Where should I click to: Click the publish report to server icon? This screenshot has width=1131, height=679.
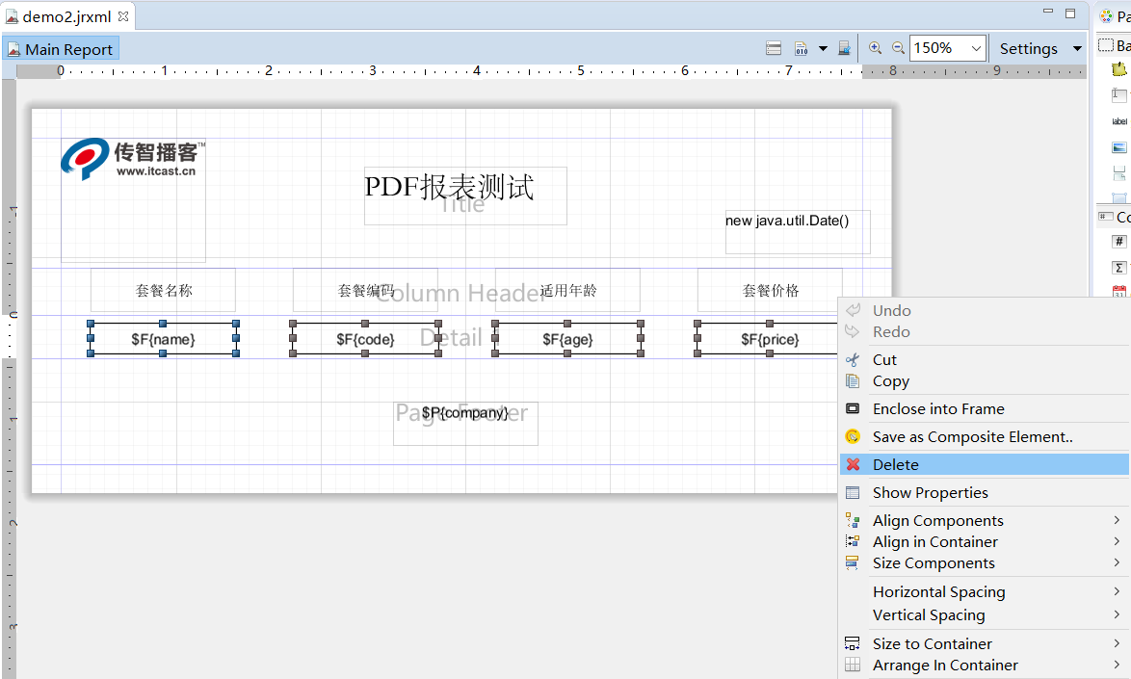pyautogui.click(x=844, y=48)
